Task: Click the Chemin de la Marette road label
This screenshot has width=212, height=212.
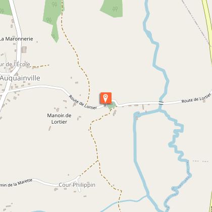Action: coord(16,183)
